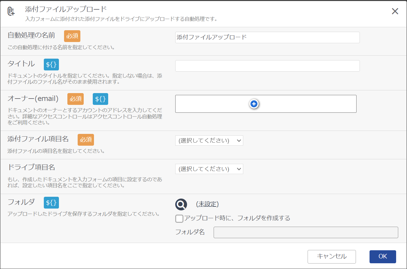Click the キャンセル button

[331, 256]
